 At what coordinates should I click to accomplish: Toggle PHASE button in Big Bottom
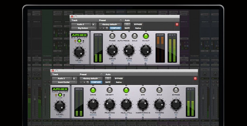(112, 36)
